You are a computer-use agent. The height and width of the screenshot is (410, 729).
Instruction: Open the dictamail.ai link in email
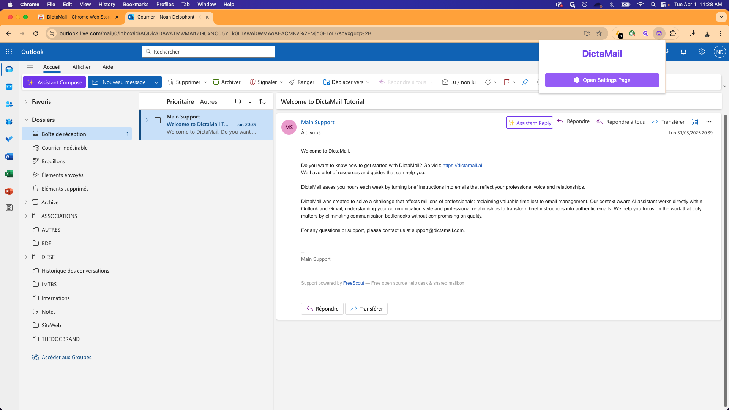click(462, 166)
